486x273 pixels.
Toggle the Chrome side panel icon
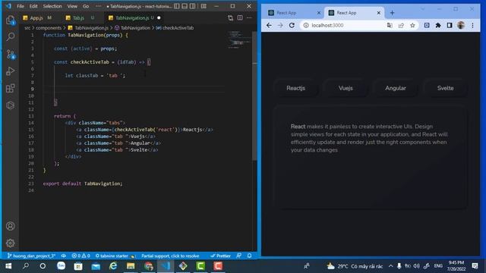pyautogui.click(x=450, y=25)
